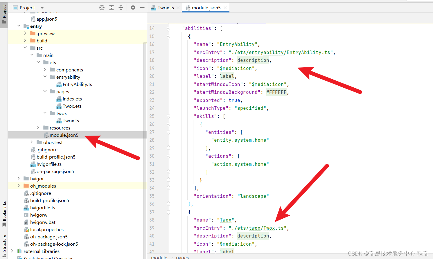Open the Project view dropdown arrow
This screenshot has width=433, height=259.
pos(42,8)
